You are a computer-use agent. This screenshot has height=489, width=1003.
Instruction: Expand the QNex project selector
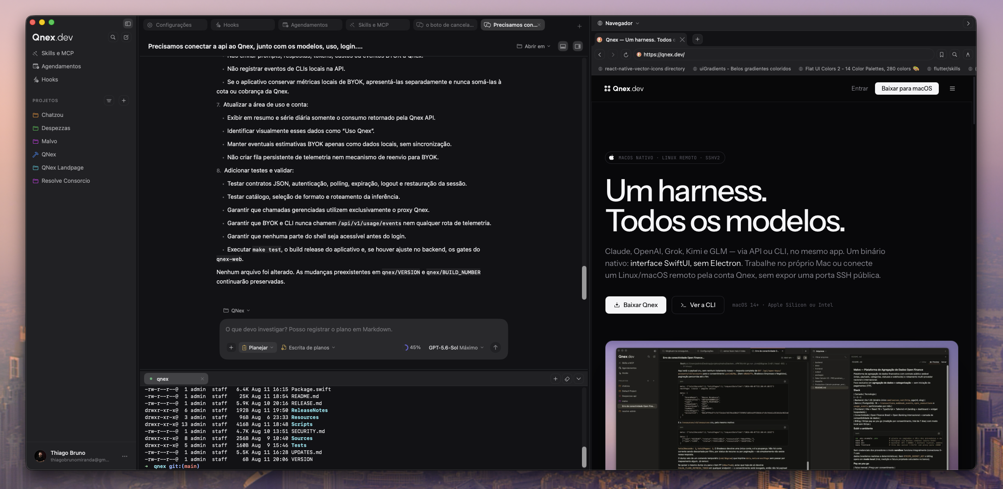click(237, 310)
